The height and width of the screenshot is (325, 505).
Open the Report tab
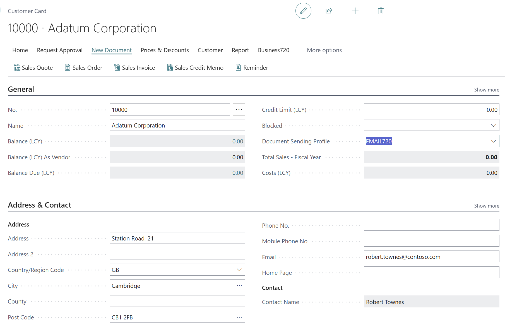tap(240, 50)
